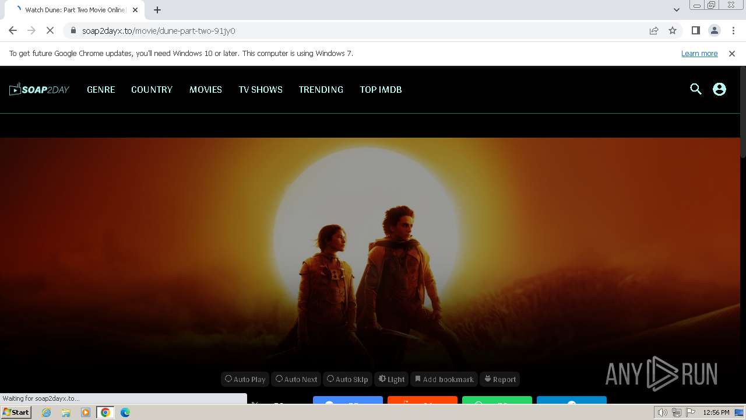The height and width of the screenshot is (420, 746).
Task: Open the Windows Start menu
Action: [x=16, y=412]
